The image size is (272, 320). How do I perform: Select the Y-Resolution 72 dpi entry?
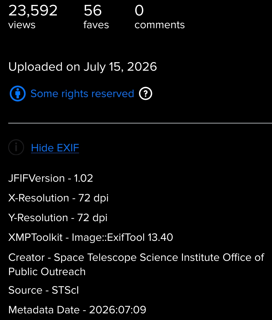point(58,218)
